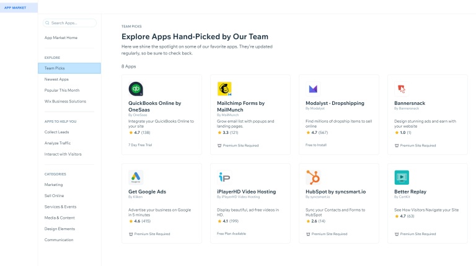Click the star rating of HubSpot
This screenshot has height=266, width=476.
[315, 221]
